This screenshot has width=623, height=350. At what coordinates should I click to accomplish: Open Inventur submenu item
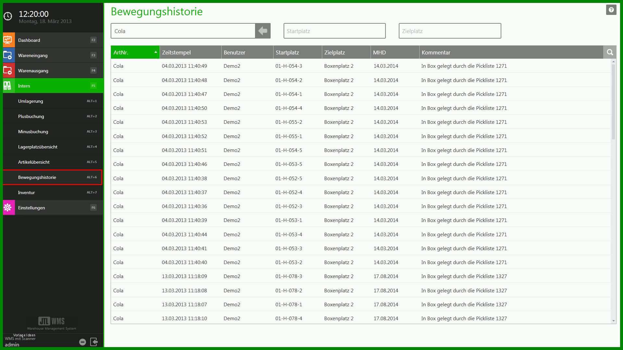[53, 192]
